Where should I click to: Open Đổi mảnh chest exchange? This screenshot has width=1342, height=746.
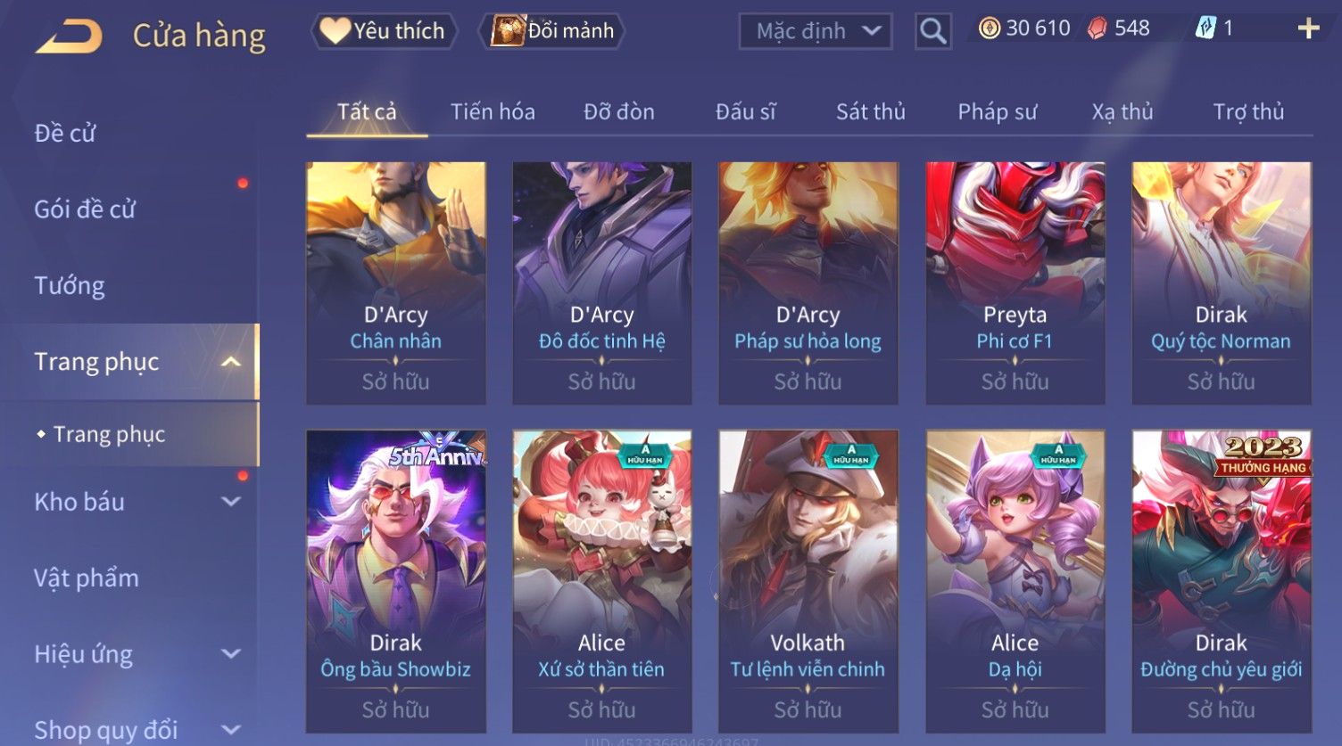(x=551, y=31)
